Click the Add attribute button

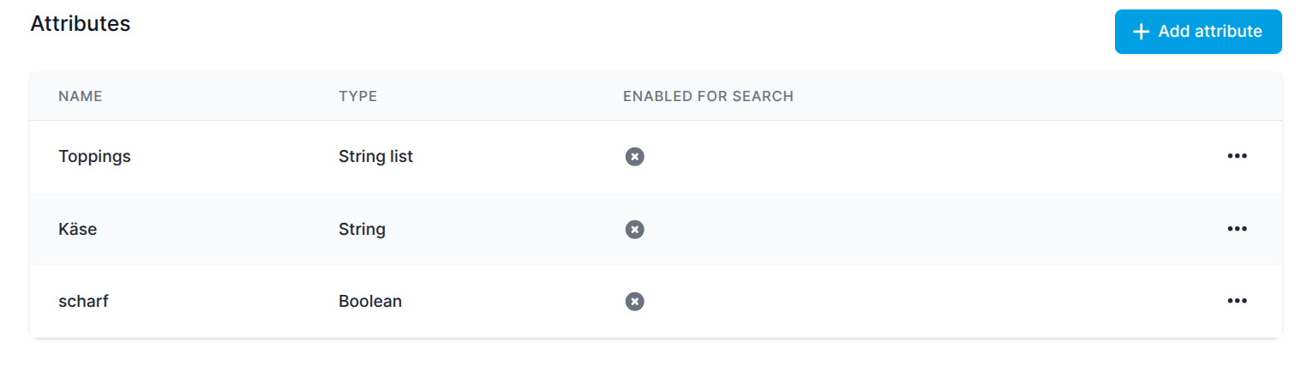click(x=1197, y=32)
